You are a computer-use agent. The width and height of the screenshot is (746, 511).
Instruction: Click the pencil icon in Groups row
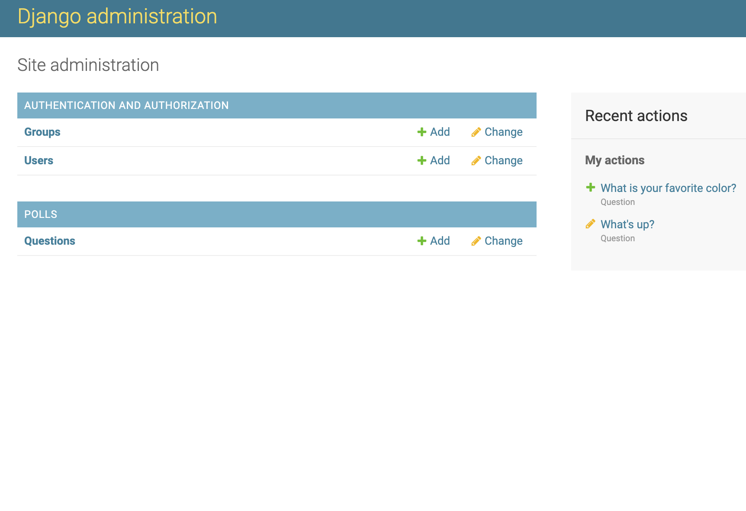click(476, 132)
